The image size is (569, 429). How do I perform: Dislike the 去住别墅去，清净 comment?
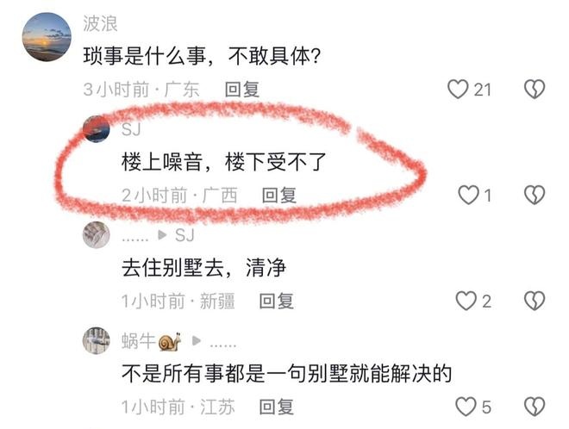pyautogui.click(x=535, y=301)
